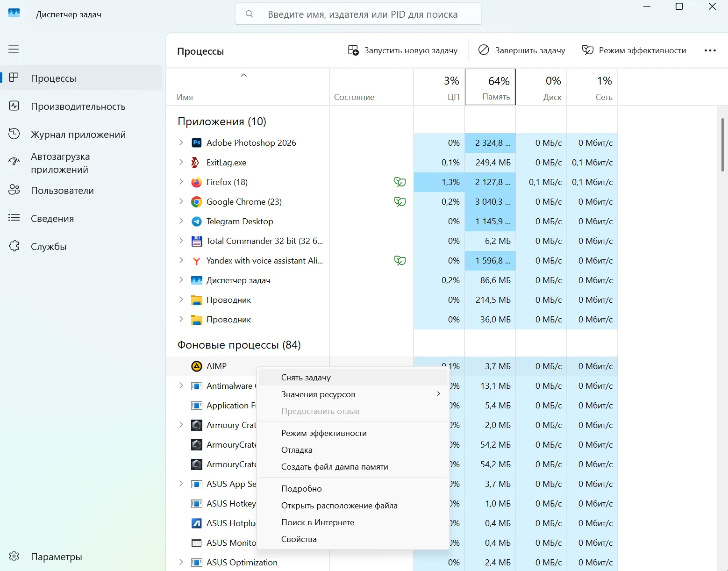Open Свойства from context menu

pos(353,539)
